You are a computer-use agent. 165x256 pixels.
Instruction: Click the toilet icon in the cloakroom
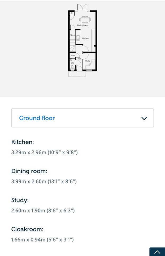[72, 67]
